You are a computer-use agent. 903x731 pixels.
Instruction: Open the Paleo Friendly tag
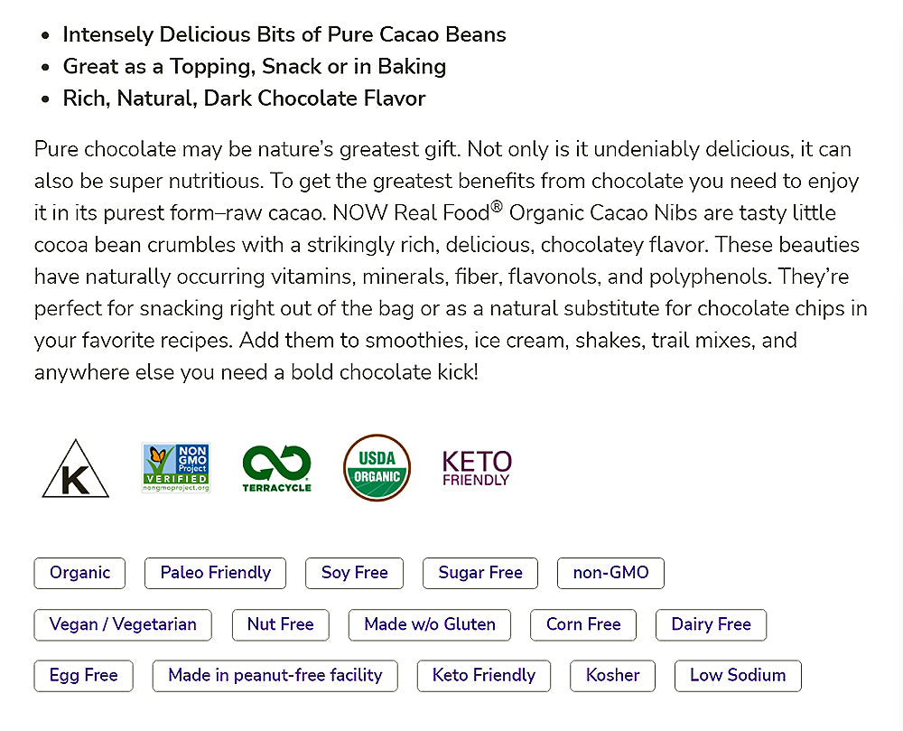click(x=215, y=573)
